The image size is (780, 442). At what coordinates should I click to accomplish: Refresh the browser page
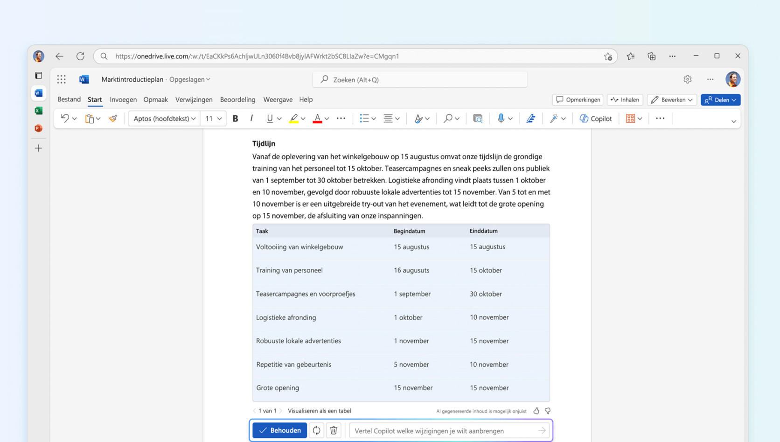(80, 56)
